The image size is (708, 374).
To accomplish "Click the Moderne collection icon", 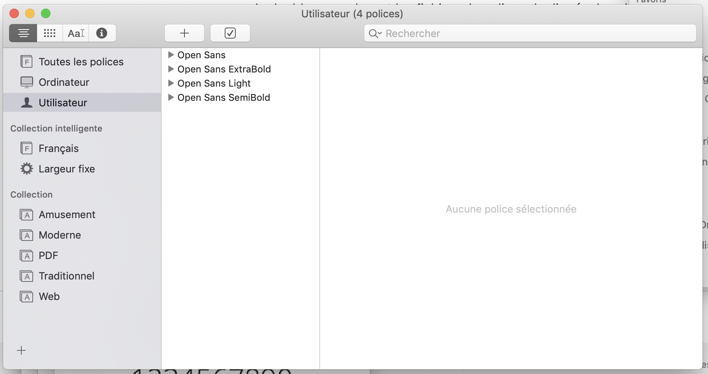I will coord(26,235).
